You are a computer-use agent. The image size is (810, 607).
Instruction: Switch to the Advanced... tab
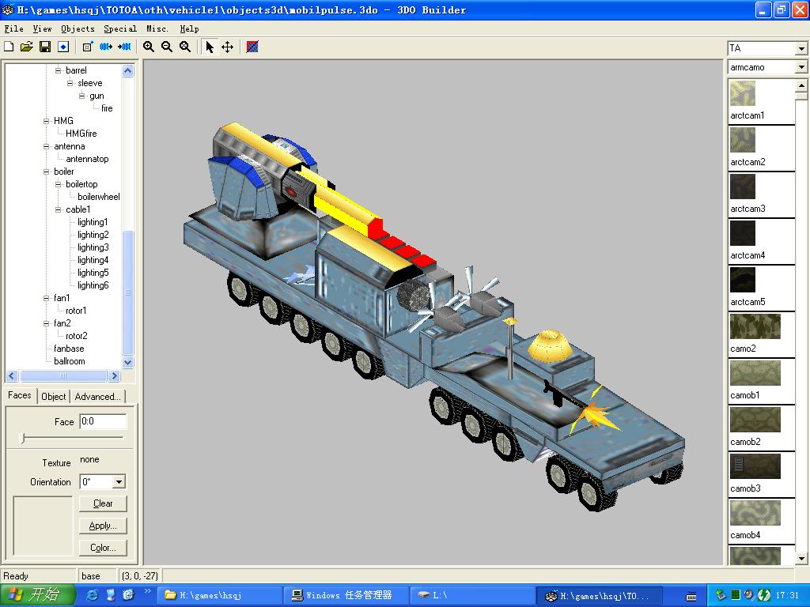[x=97, y=397]
